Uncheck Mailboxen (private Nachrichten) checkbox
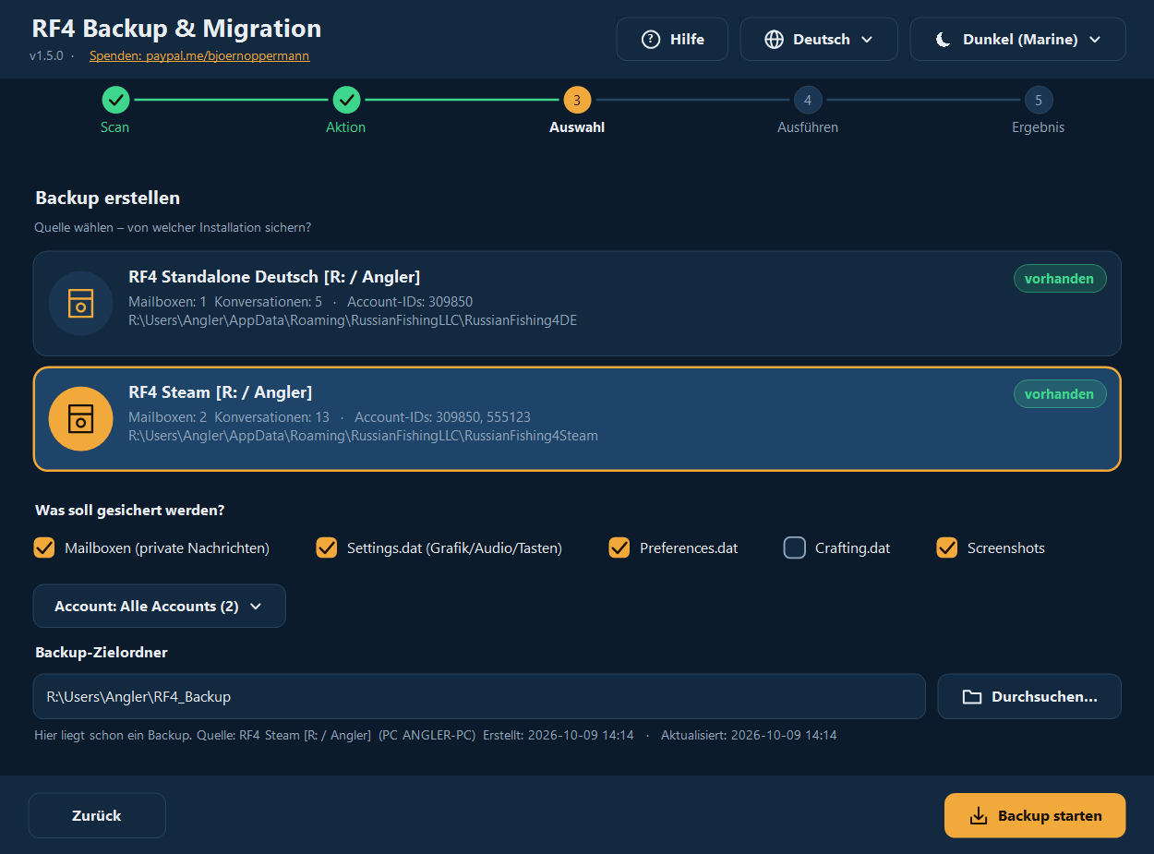The height and width of the screenshot is (854, 1154). [44, 548]
